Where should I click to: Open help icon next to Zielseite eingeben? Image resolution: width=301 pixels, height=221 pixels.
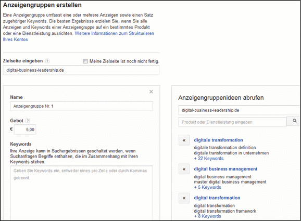47,61
